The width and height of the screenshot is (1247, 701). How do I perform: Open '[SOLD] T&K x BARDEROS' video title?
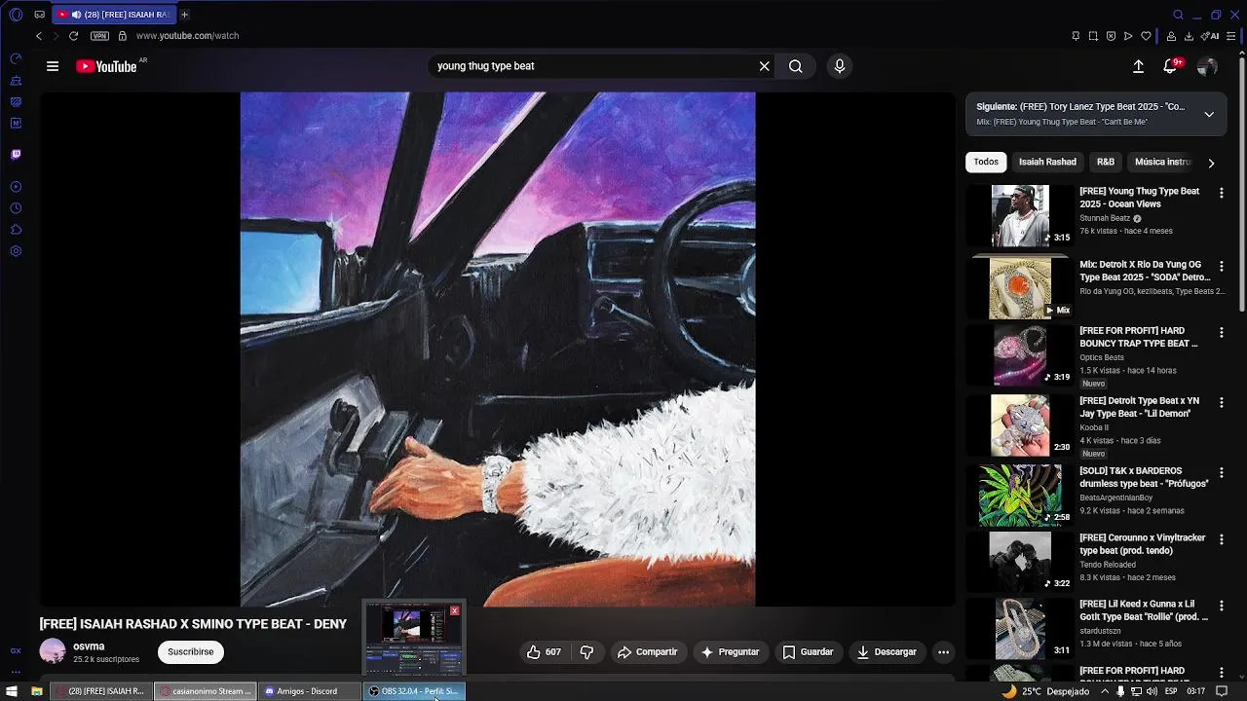1144,477
